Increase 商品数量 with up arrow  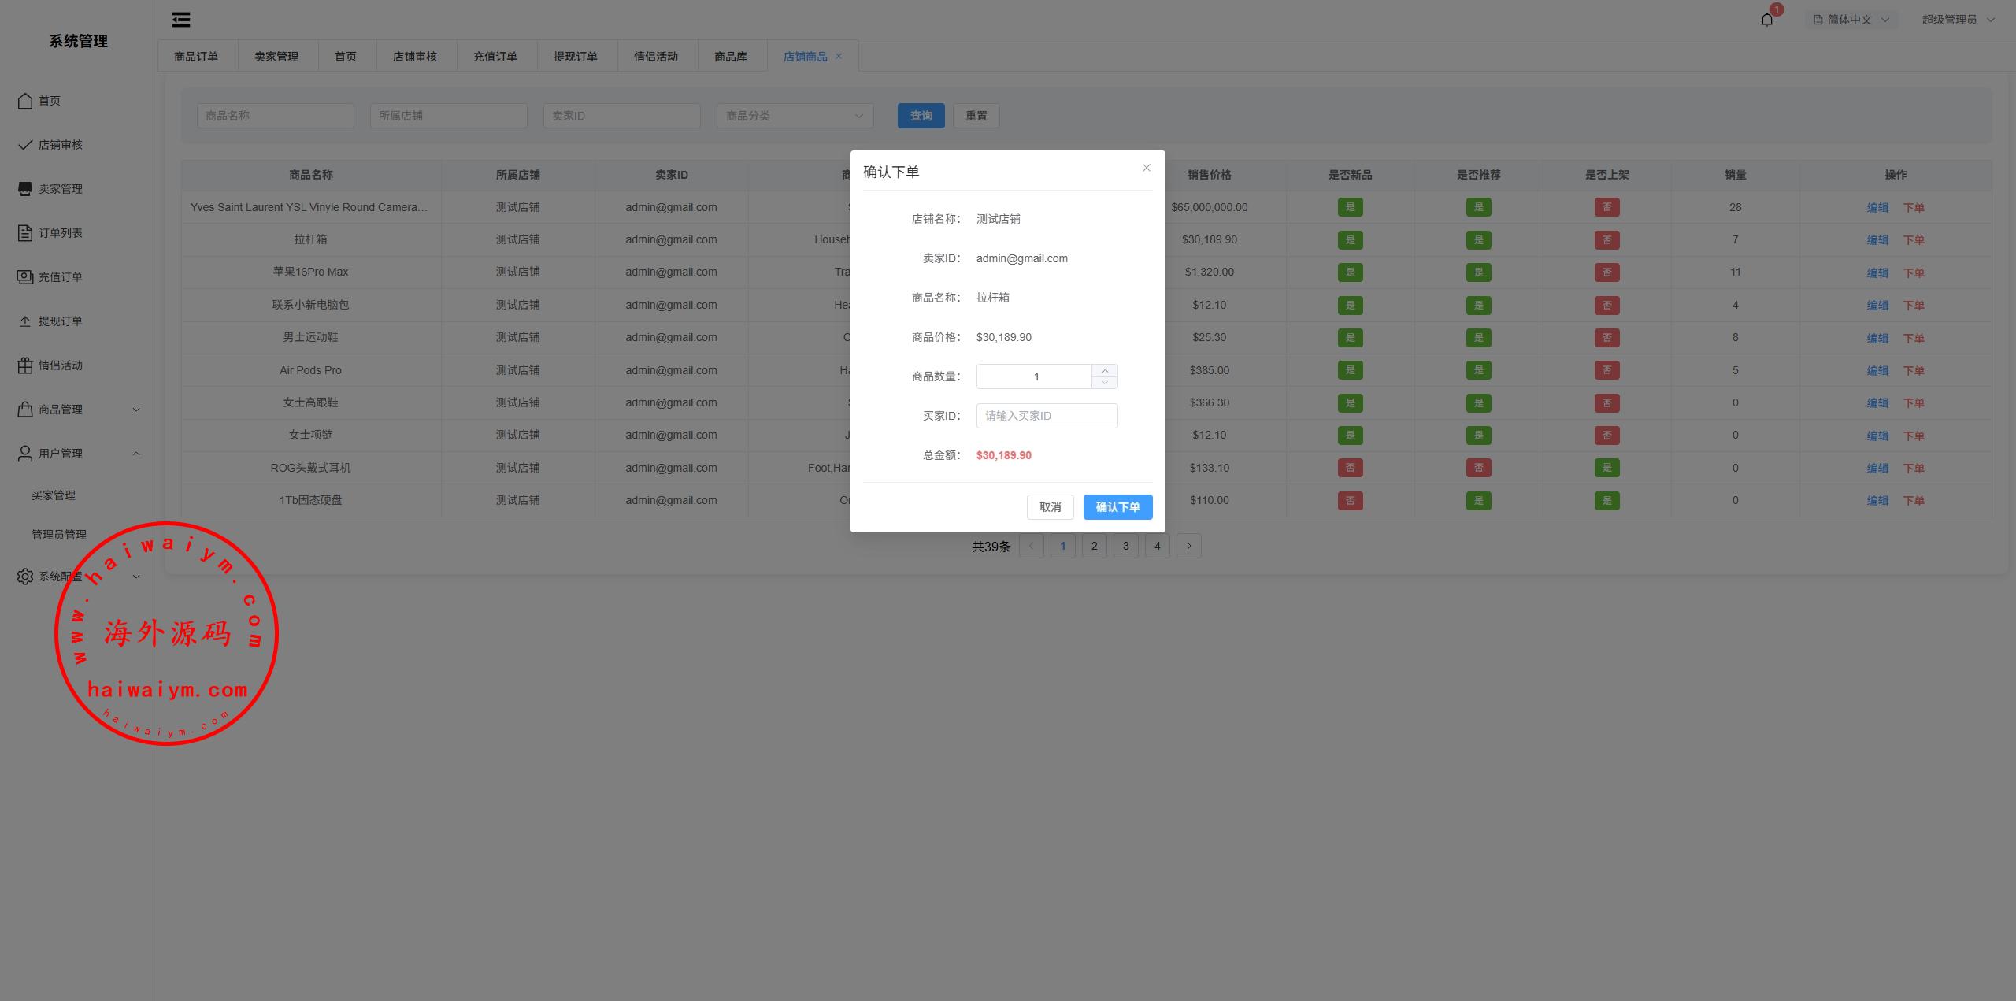[1105, 371]
